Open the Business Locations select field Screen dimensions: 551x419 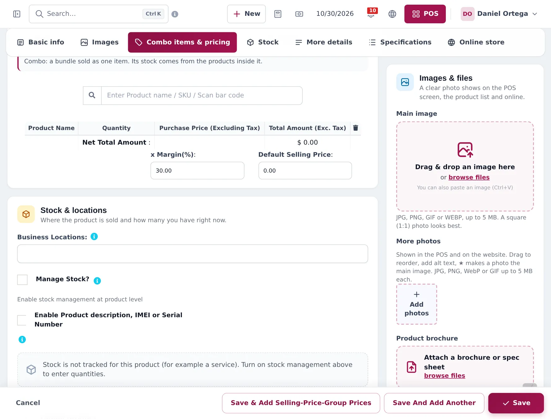pyautogui.click(x=193, y=254)
